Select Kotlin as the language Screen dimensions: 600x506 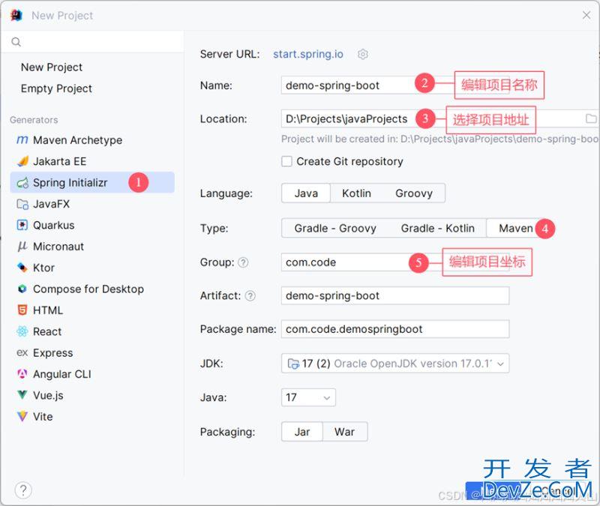click(357, 193)
